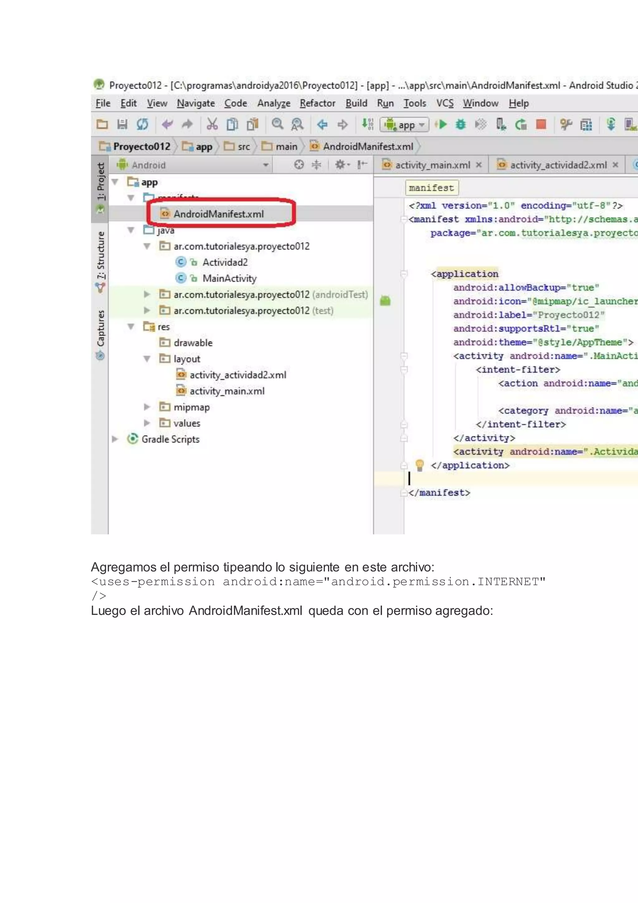Viewport: 638px width, 903px height.
Task: Run the app with green play icon
Action: [x=441, y=124]
